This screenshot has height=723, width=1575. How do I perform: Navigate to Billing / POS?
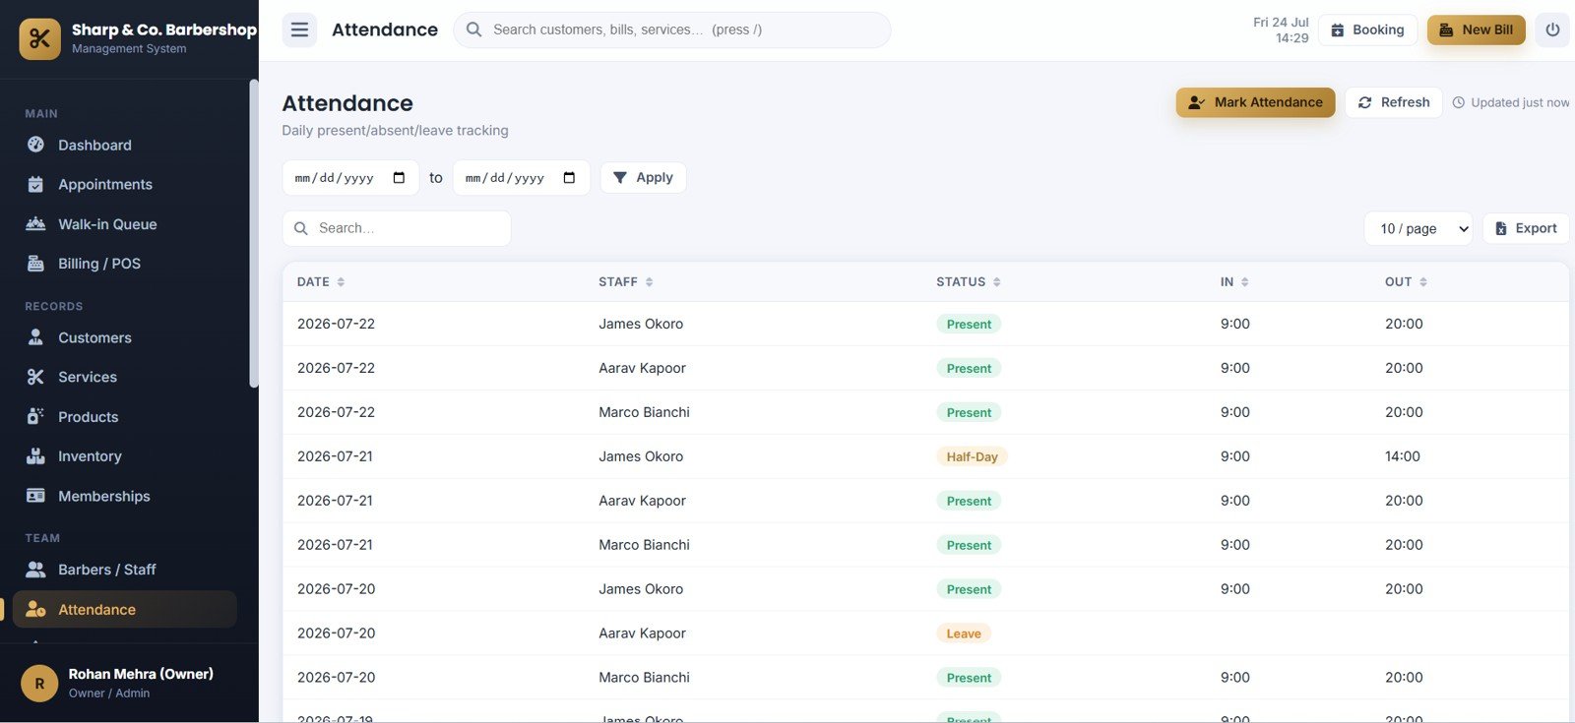[125, 264]
